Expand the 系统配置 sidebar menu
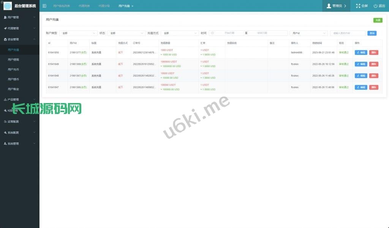The height and width of the screenshot is (228, 389). click(x=20, y=133)
